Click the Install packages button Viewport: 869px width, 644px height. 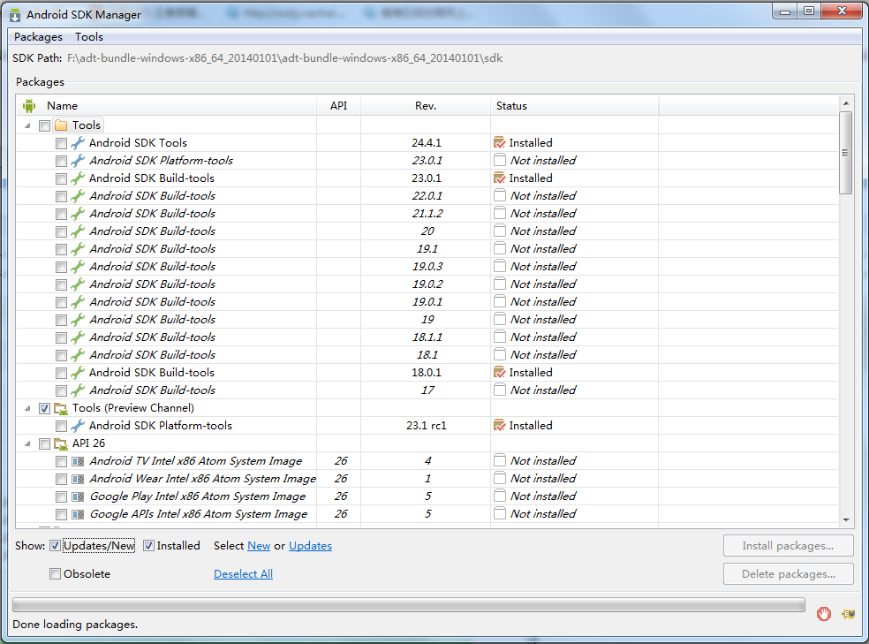pos(788,546)
